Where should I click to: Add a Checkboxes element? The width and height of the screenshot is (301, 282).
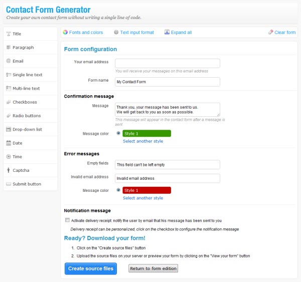coord(31,102)
